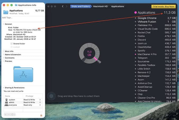Click the pink dot beside Applications heading

(x=136, y=12)
